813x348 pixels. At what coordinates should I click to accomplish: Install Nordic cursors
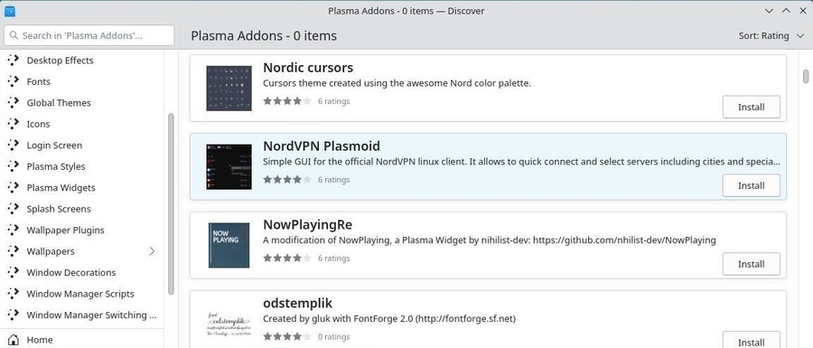tap(752, 108)
